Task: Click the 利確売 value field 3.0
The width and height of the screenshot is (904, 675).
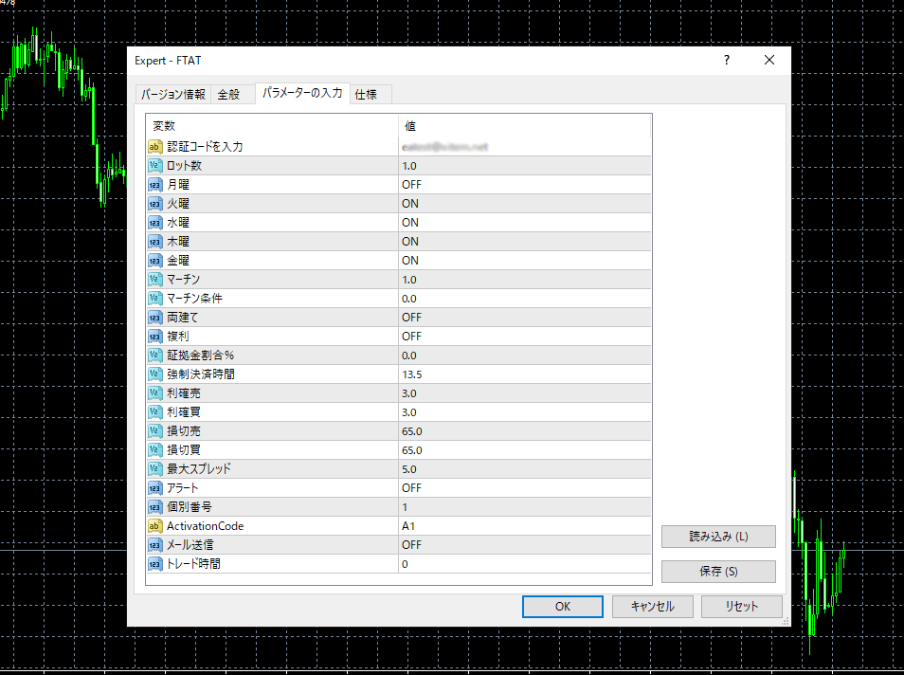Action: (409, 393)
